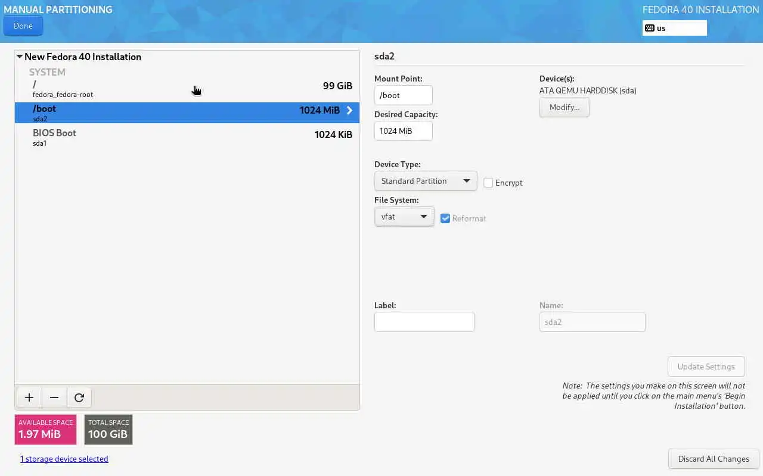Click the Desired Capacity input field

coord(404,131)
